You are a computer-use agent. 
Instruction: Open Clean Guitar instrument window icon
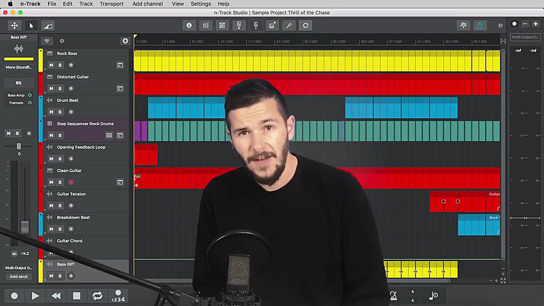coord(120,182)
